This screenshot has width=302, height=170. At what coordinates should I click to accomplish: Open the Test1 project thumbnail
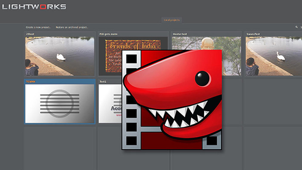pyautogui.click(x=110, y=103)
